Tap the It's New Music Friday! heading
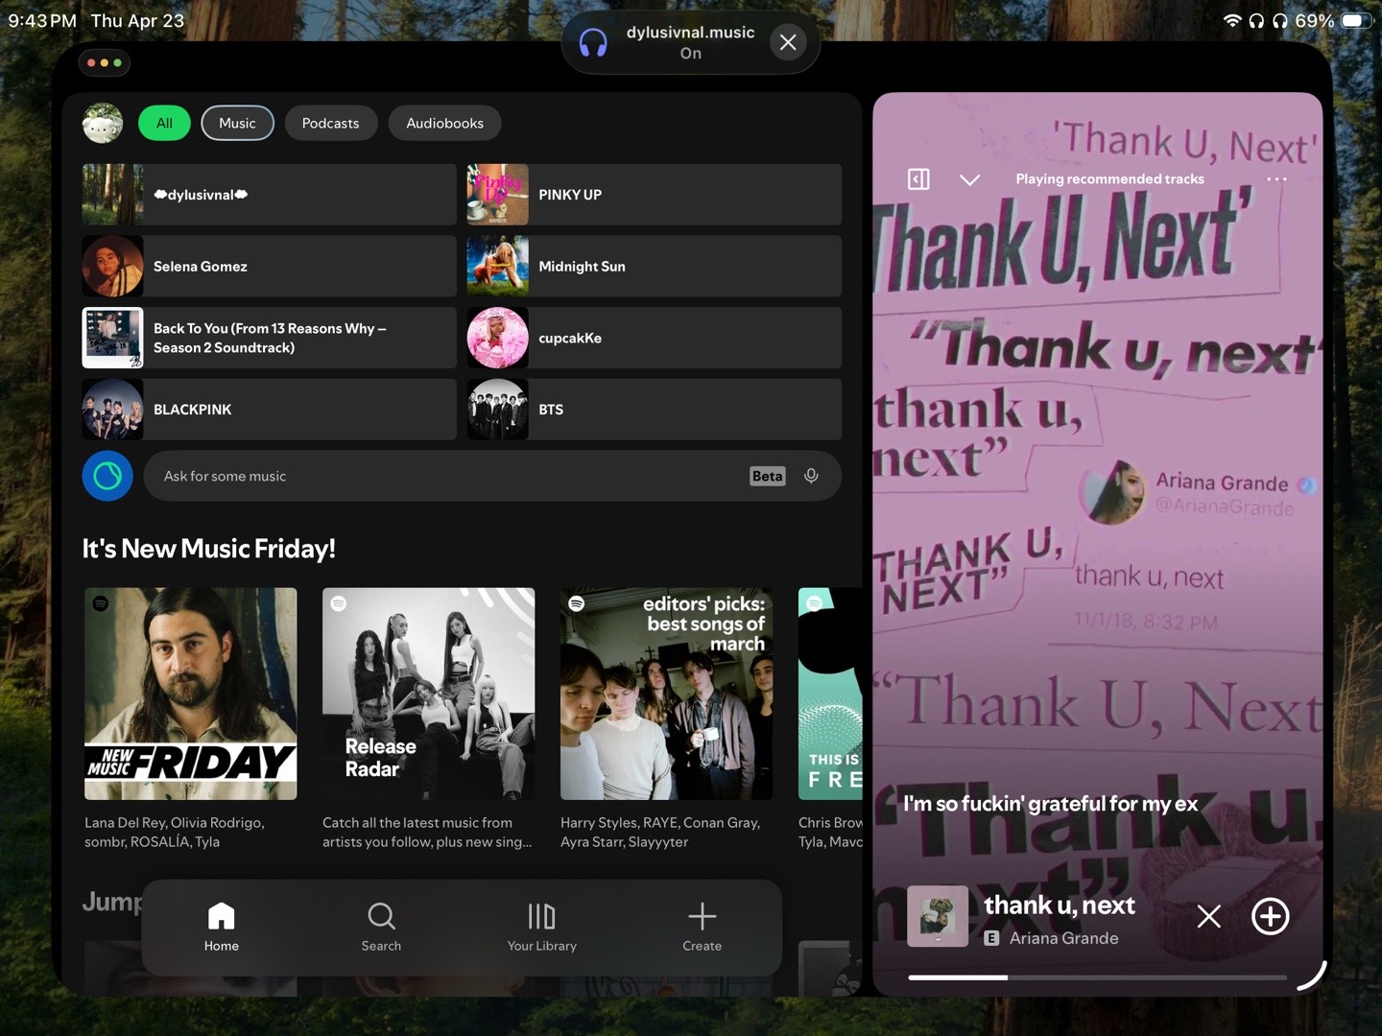This screenshot has width=1382, height=1036. (209, 549)
